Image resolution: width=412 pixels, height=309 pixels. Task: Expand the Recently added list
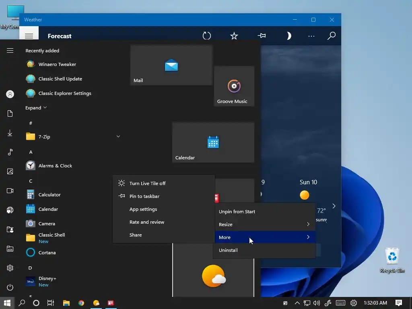(36, 108)
